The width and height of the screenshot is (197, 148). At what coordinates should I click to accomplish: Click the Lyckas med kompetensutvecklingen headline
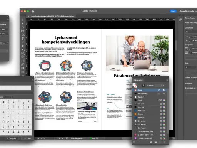click(x=66, y=40)
